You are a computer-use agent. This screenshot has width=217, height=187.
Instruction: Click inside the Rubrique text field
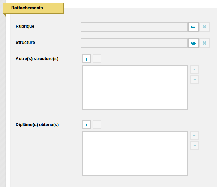point(134,27)
